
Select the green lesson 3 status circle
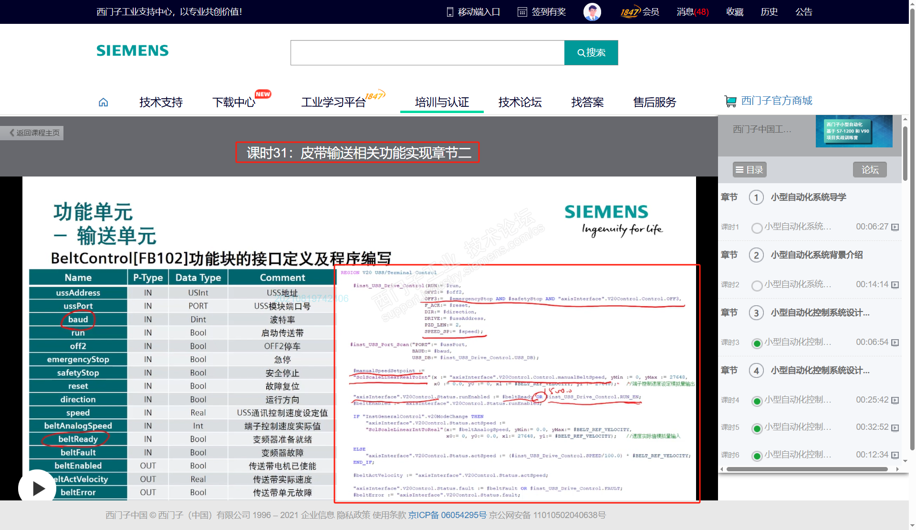pyautogui.click(x=756, y=343)
